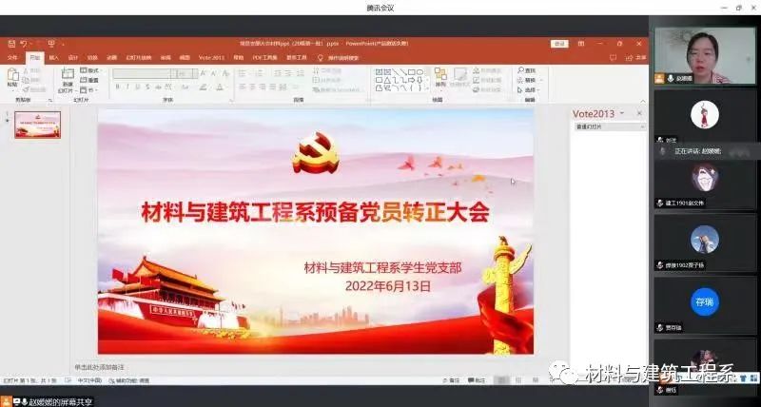
Task: Switch to the Slide Show (幻灯片放映) tab
Action: [x=139, y=58]
